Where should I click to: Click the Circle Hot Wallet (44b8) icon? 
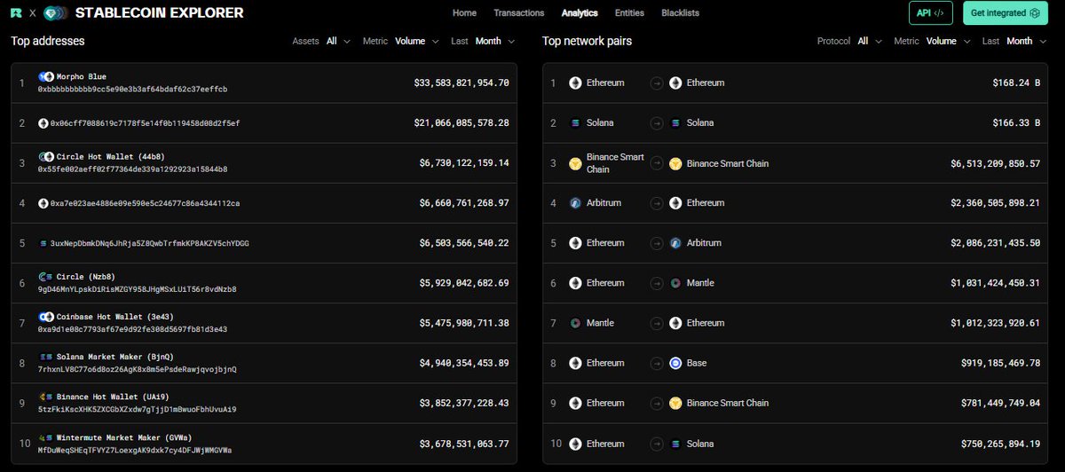pos(46,157)
